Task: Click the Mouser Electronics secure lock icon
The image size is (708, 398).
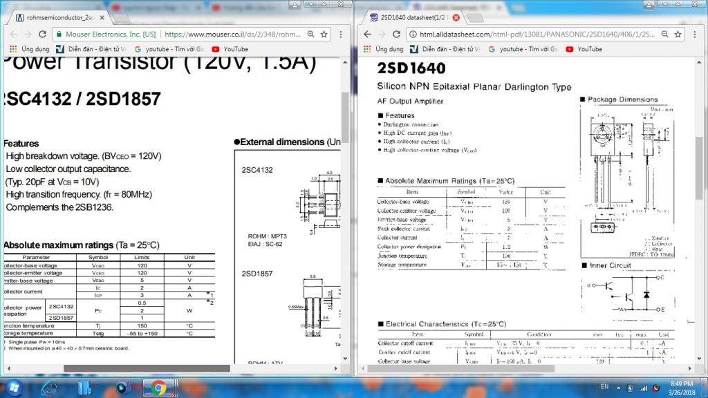Action: (59, 35)
